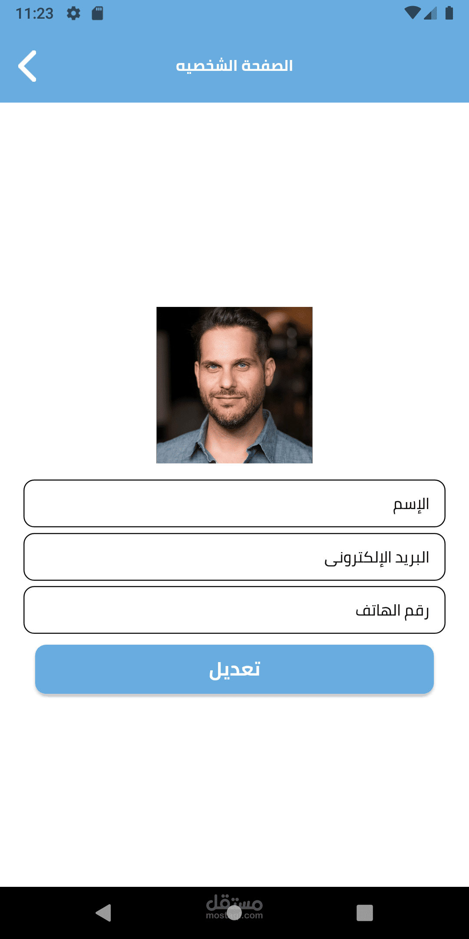Viewport: 469px width, 939px height.
Task: Click the settings gear in status bar
Action: click(73, 13)
